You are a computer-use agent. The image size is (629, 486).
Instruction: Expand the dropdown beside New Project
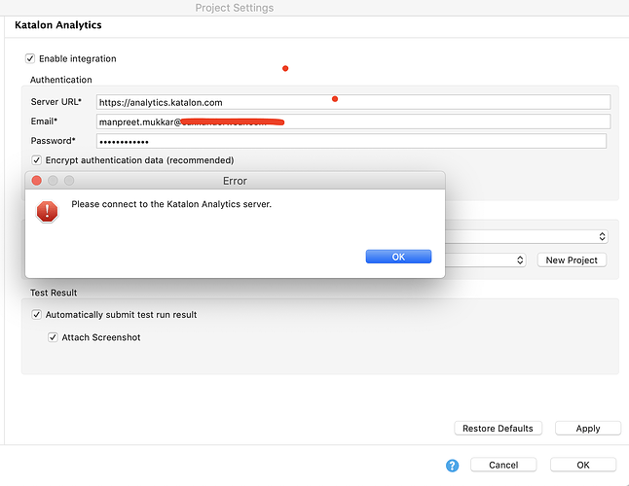pyautogui.click(x=519, y=260)
